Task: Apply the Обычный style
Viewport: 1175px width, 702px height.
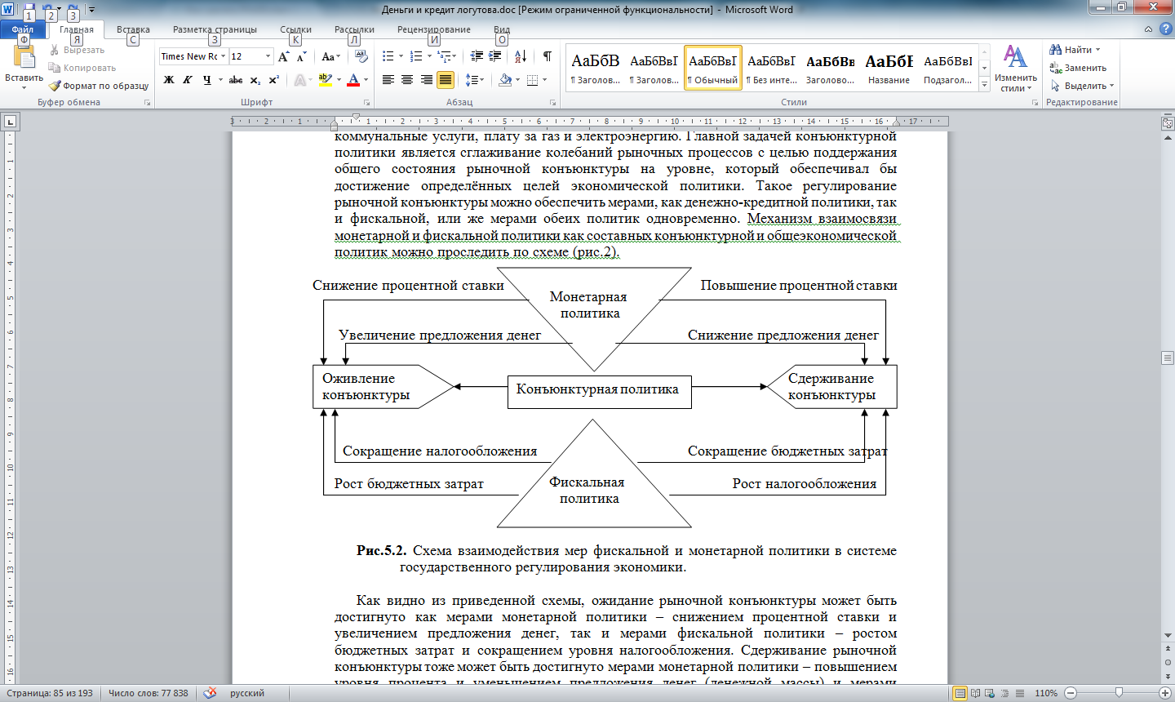Action: [x=712, y=68]
